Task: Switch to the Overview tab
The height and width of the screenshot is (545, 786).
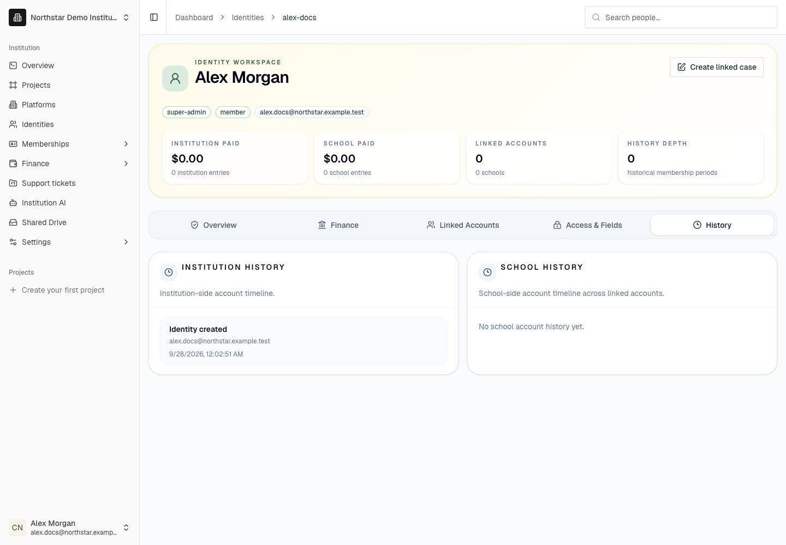Action: point(213,225)
